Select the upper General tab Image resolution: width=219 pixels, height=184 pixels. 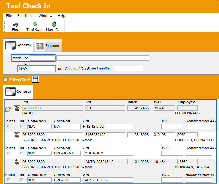(x=18, y=45)
